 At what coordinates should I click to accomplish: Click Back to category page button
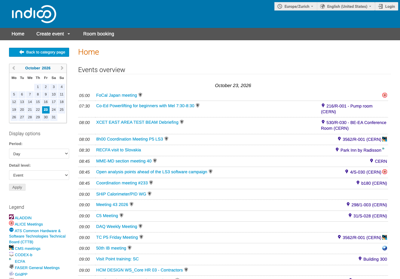pyautogui.click(x=39, y=52)
